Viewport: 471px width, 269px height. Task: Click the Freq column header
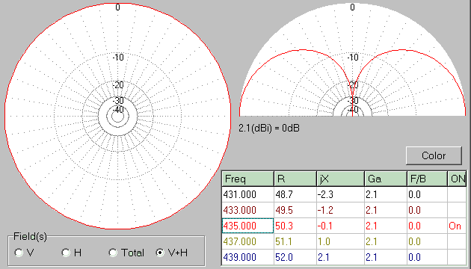247,179
